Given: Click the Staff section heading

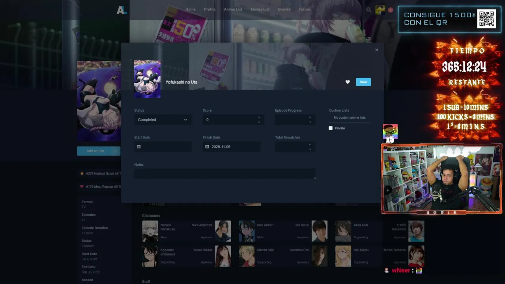Looking at the screenshot, I should (146, 282).
